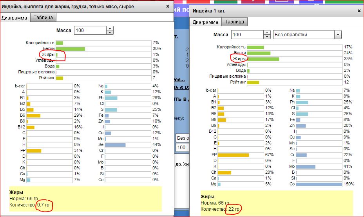Click Калорийность 17% bar in Индейка 1 кат. window
This screenshot has height=217, width=364.
[x=255, y=47]
